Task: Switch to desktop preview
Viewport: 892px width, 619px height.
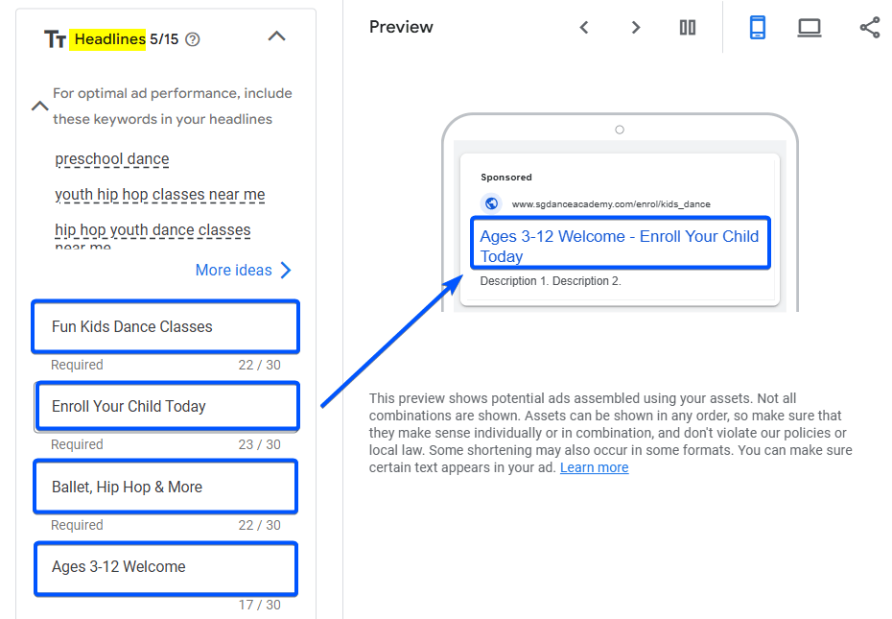Action: click(810, 28)
